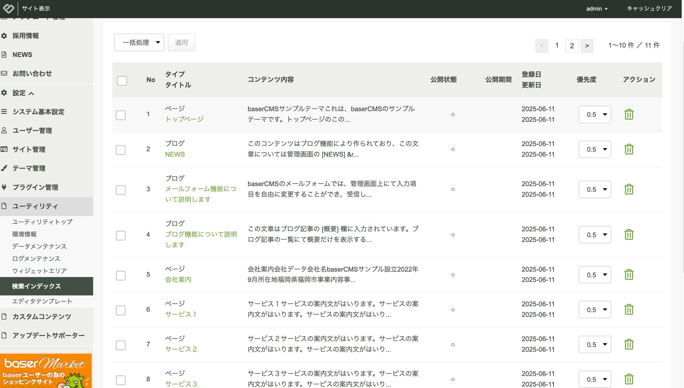This screenshot has width=684, height=388.
Task: Open the メールフォーム機能について説明します link
Action: point(201,194)
